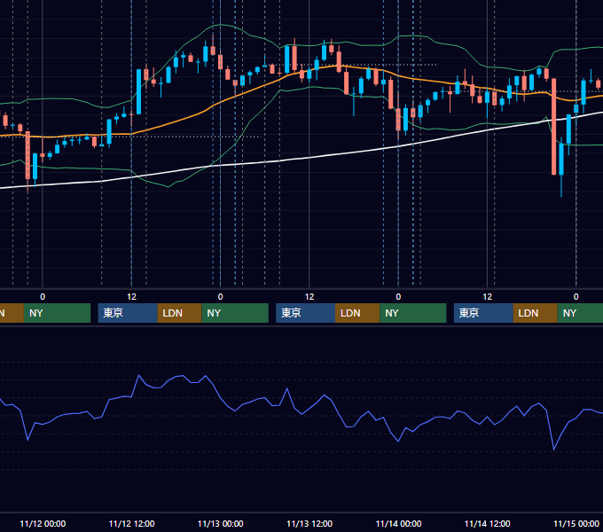
Task: Click the 11/14 00:00 date label
Action: pyautogui.click(x=398, y=523)
